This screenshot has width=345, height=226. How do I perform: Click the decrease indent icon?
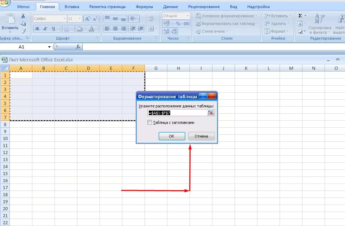point(133,28)
